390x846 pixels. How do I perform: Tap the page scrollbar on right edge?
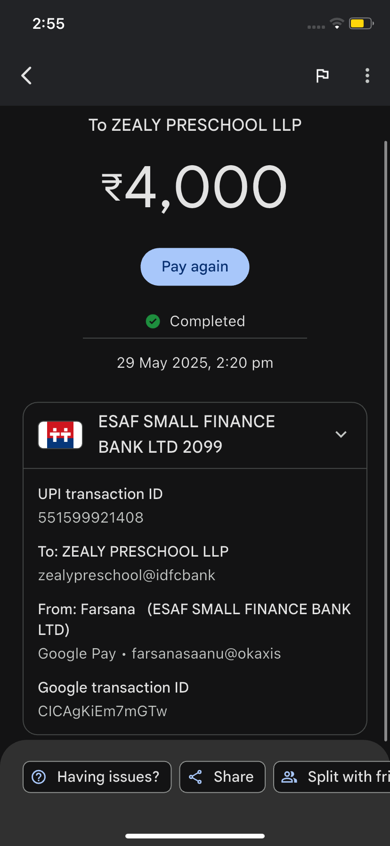(386, 425)
